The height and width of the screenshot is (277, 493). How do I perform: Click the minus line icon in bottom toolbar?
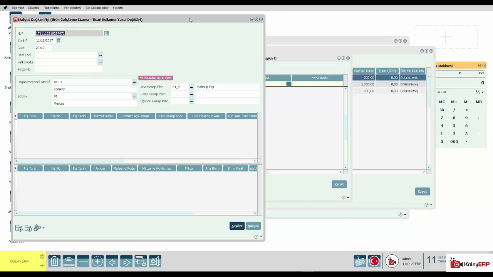click(x=83, y=262)
